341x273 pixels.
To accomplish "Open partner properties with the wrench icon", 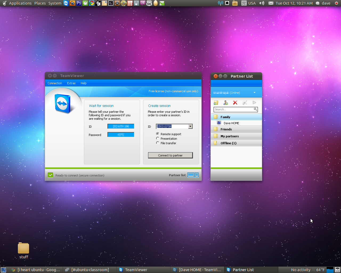I will 245,103.
